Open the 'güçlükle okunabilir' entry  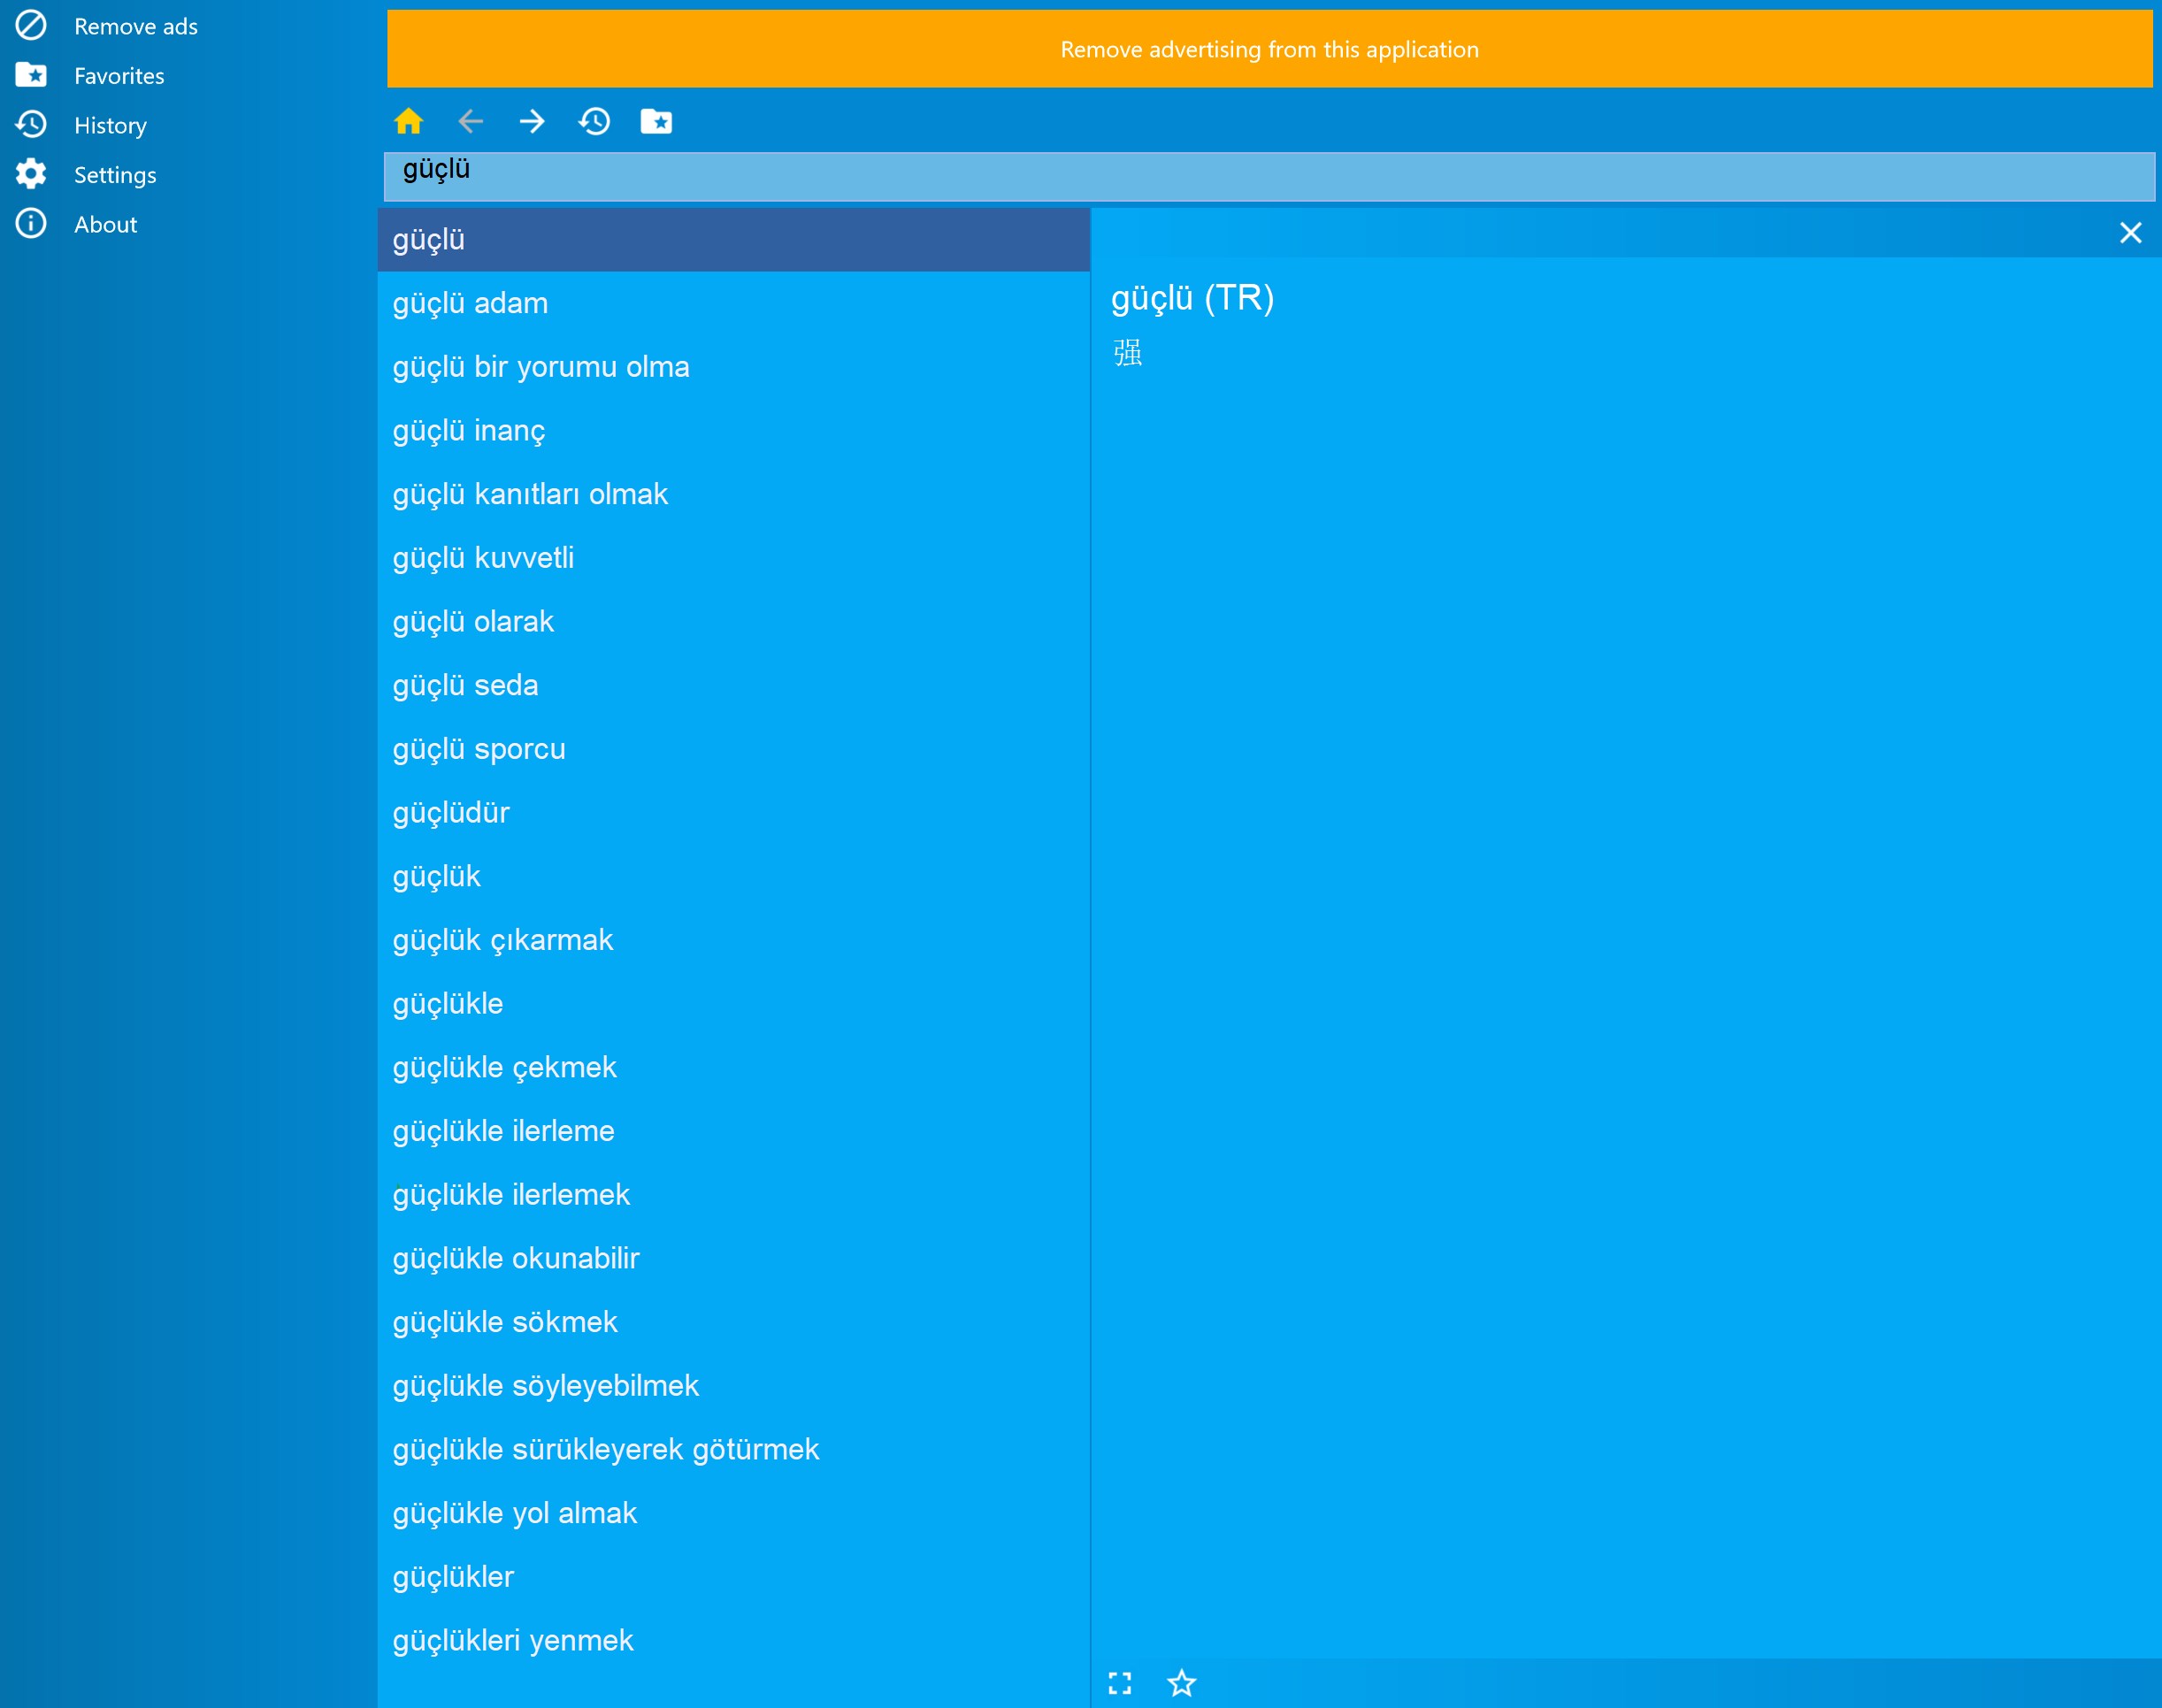click(x=515, y=1258)
